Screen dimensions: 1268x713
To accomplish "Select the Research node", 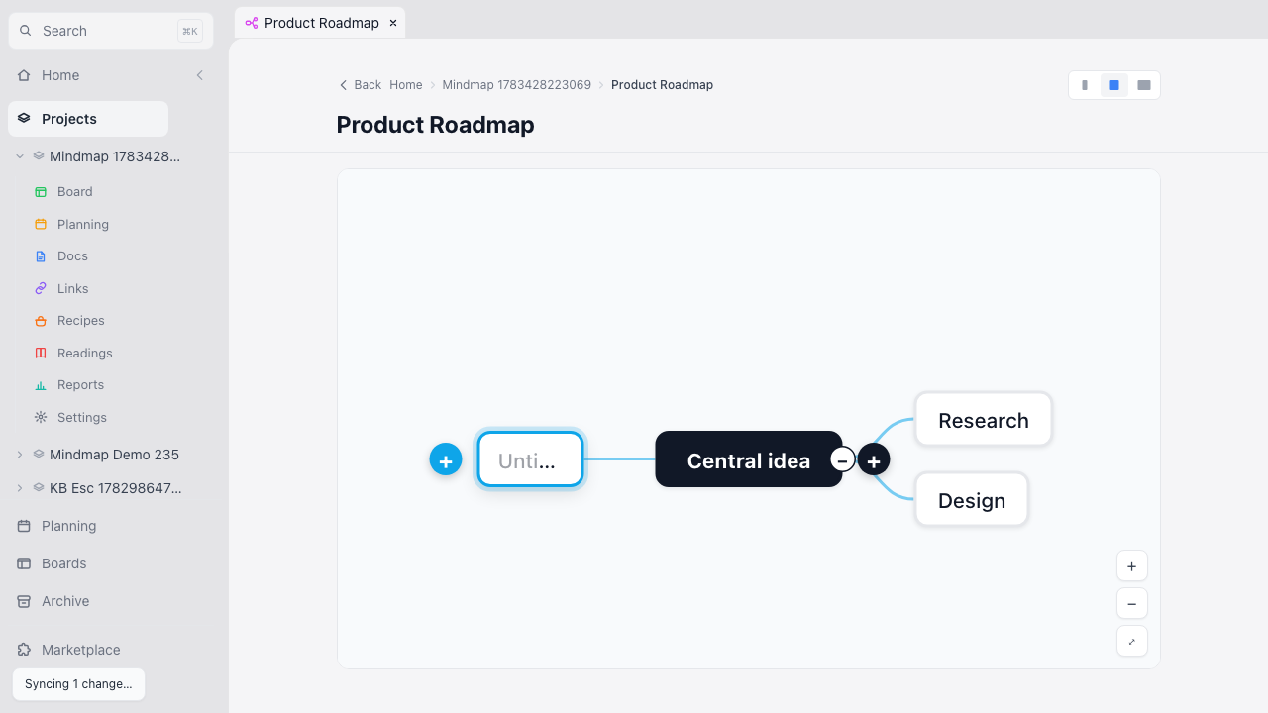I will point(983,420).
